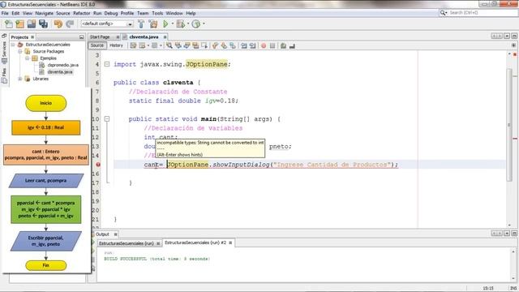Click the Search field in top right

pyautogui.click(x=478, y=13)
